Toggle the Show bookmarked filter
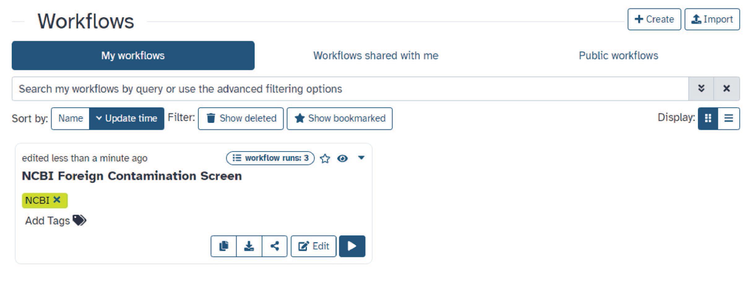Screen dimensions: 749x283 [340, 118]
